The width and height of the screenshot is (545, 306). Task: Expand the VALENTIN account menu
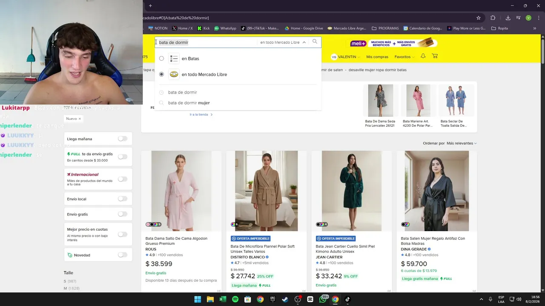click(x=345, y=57)
